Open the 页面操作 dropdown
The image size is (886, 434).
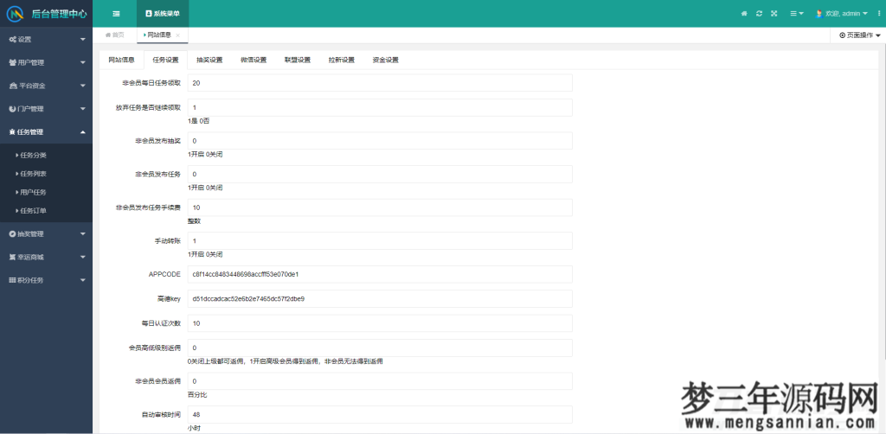tap(859, 35)
